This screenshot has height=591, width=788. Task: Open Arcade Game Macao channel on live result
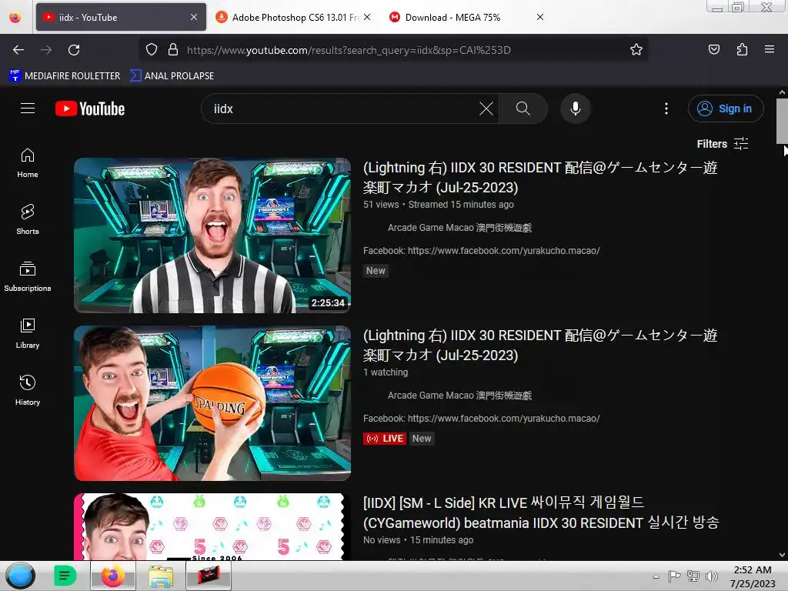[459, 396]
